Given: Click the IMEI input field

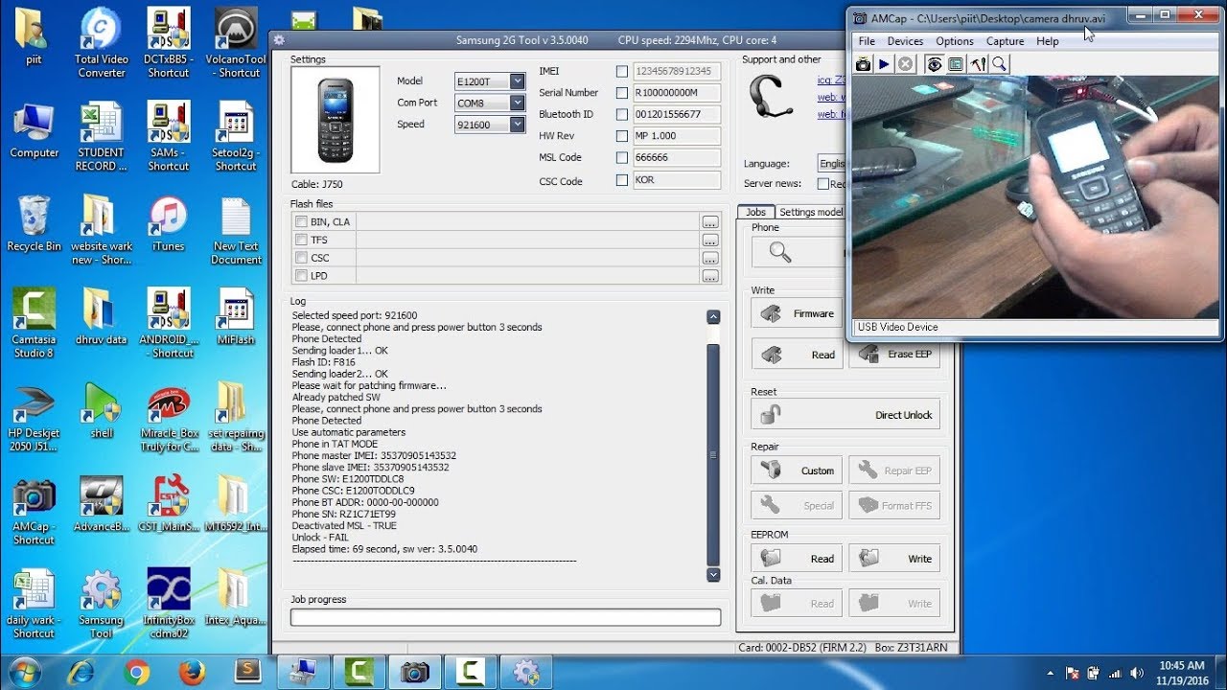Looking at the screenshot, I should [677, 72].
